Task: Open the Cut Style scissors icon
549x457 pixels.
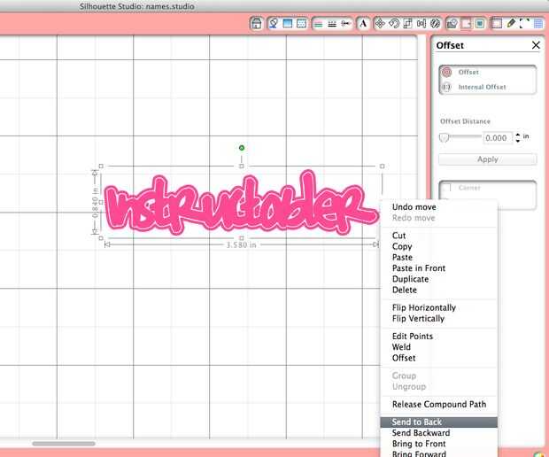Action: (346, 24)
